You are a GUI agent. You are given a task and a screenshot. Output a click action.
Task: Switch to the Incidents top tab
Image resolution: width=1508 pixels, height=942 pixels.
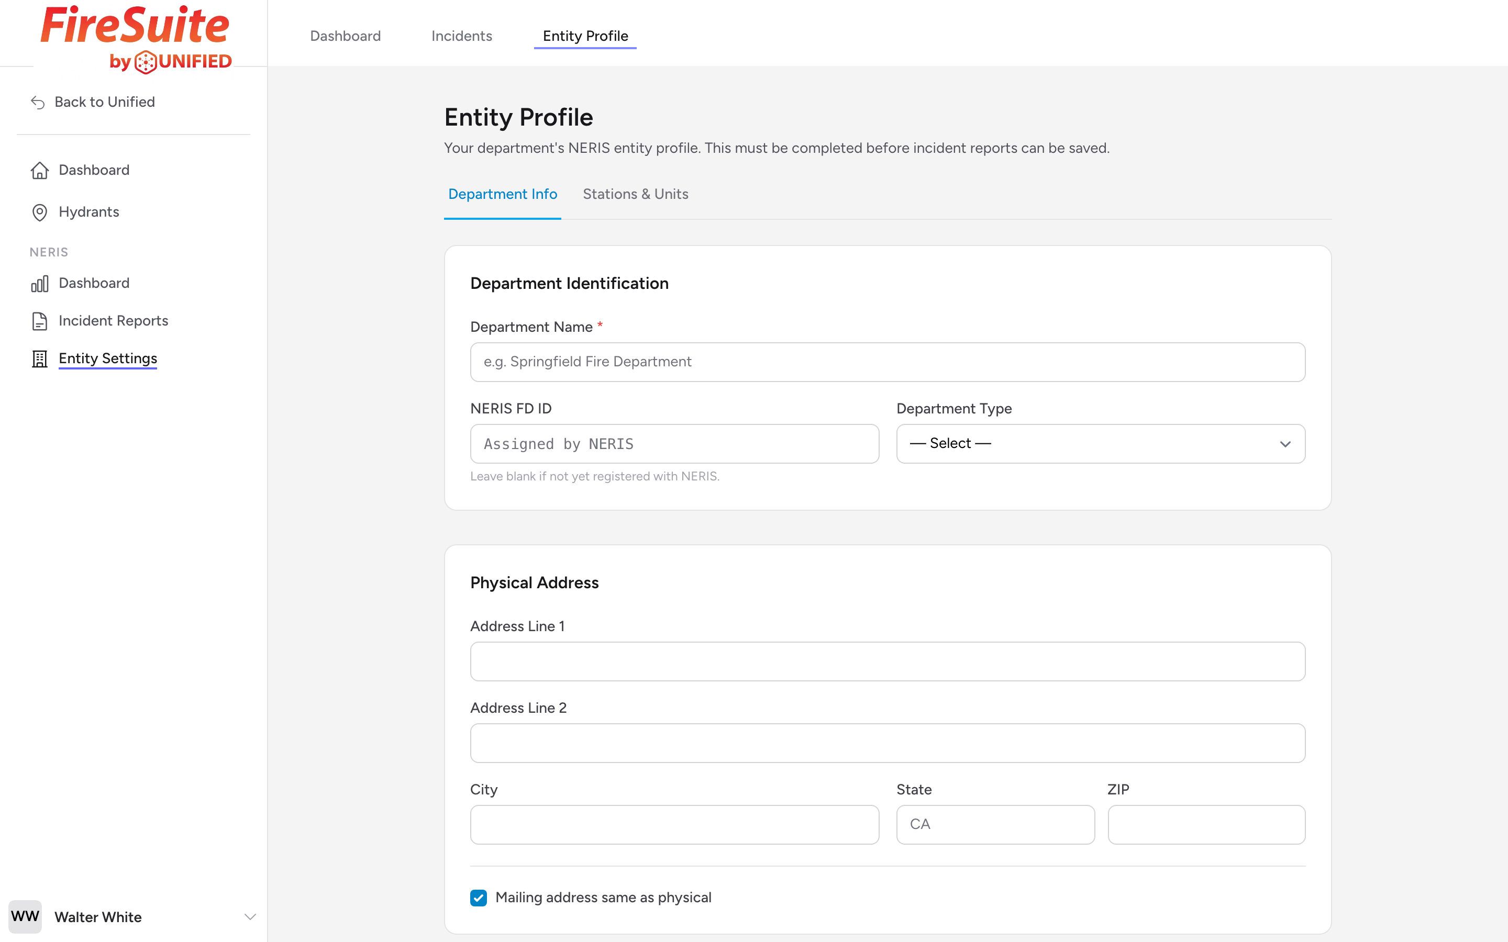tap(462, 36)
